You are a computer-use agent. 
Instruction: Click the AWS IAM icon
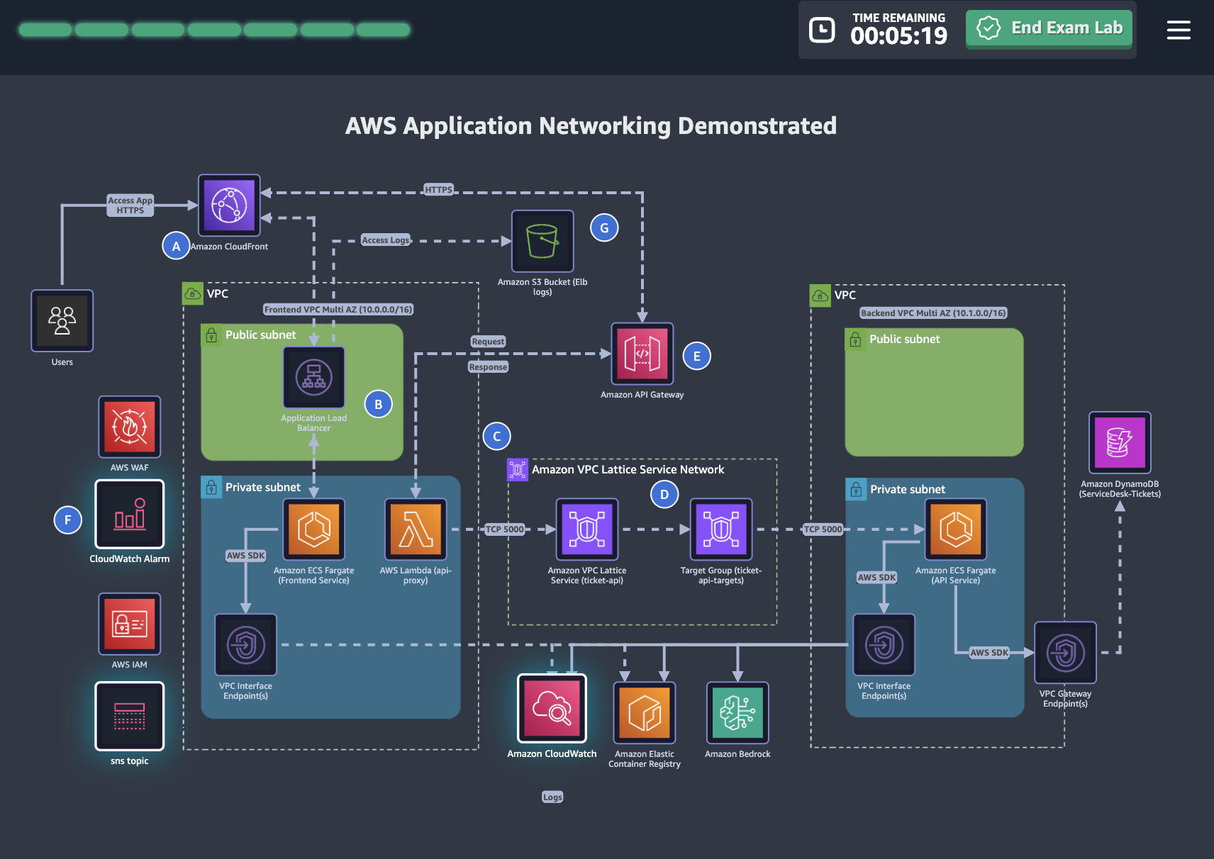[x=130, y=624]
